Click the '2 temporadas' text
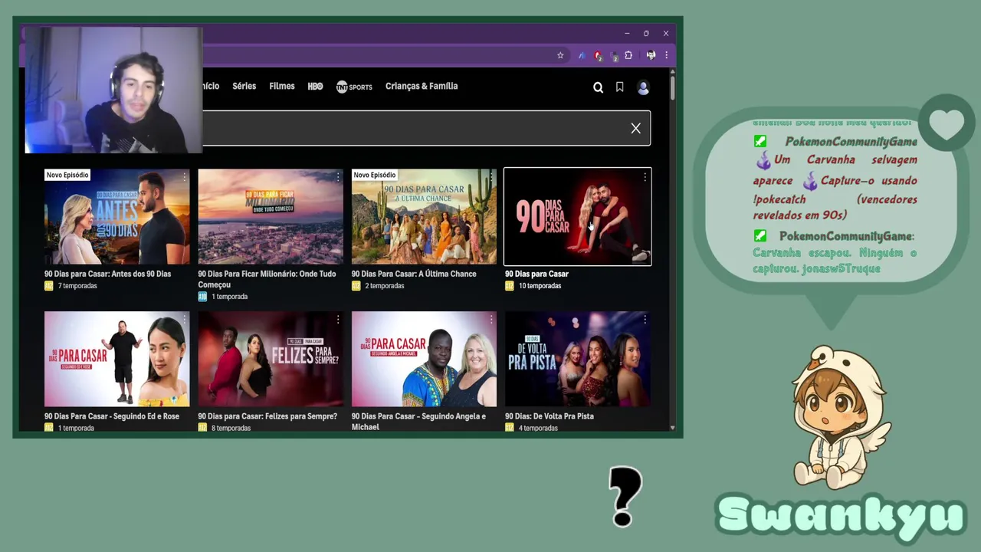Screen dimensions: 981x552 pos(384,286)
